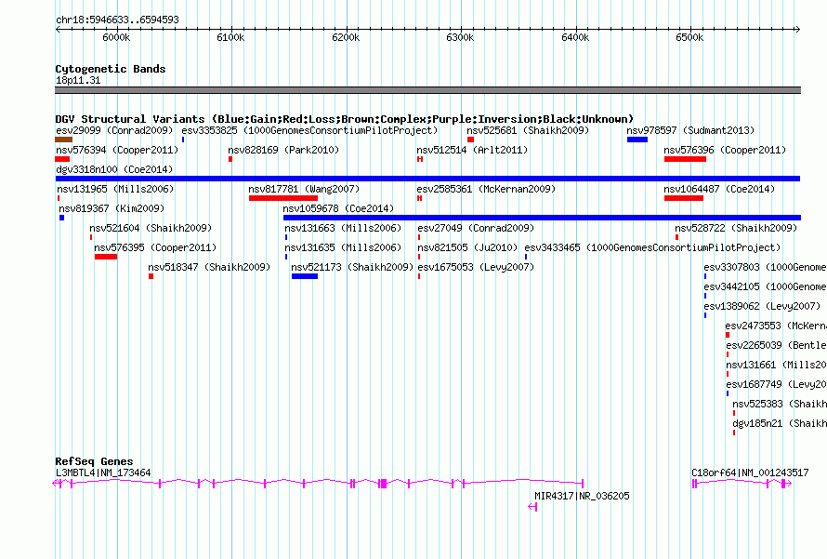Click nsv1064487 (Coe2014) label
The image size is (827, 559).
pyautogui.click(x=719, y=189)
